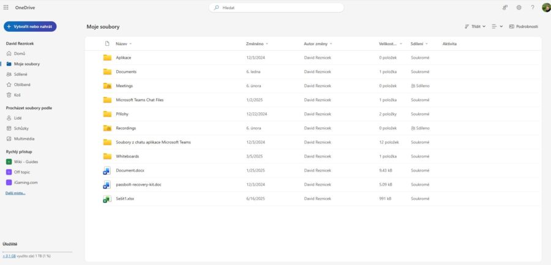551x265 pixels.
Task: Click the Aktivita column header
Action: click(449, 44)
